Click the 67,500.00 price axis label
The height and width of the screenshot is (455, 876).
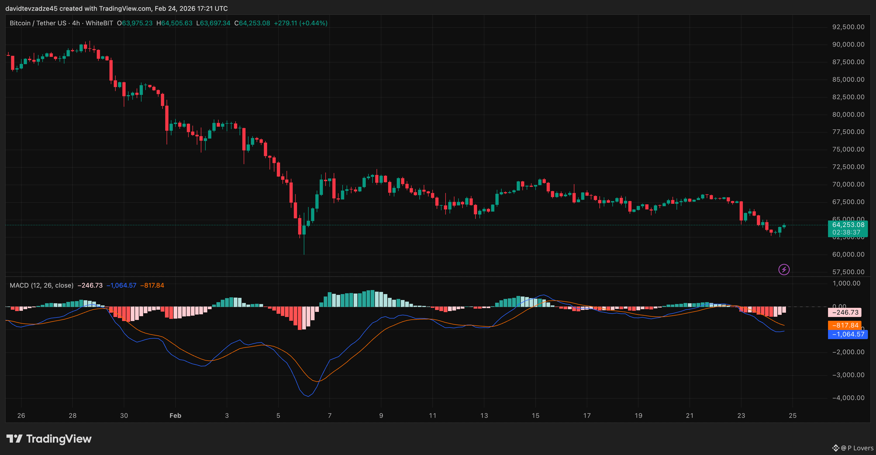tap(848, 202)
